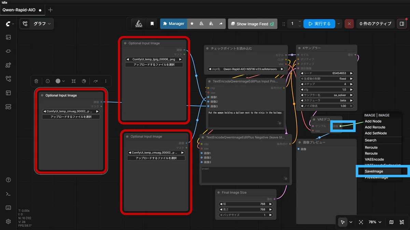
Task: Click the star icon next to Manager
Action: pos(192,24)
